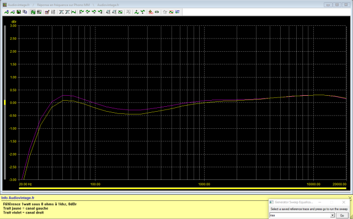353x219 pixels.
Task: Click the green trace icon with the right arrow
Action: pos(100,12)
